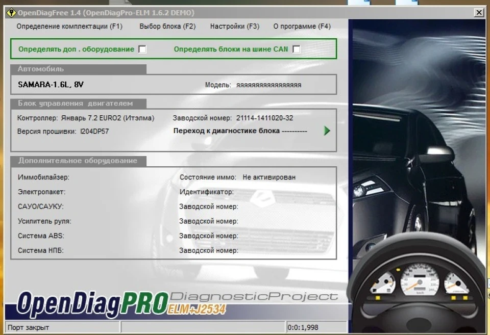The image size is (490, 335).
Task: Click the window title 'OpenDiagFree 1.4'
Action: coord(49,13)
